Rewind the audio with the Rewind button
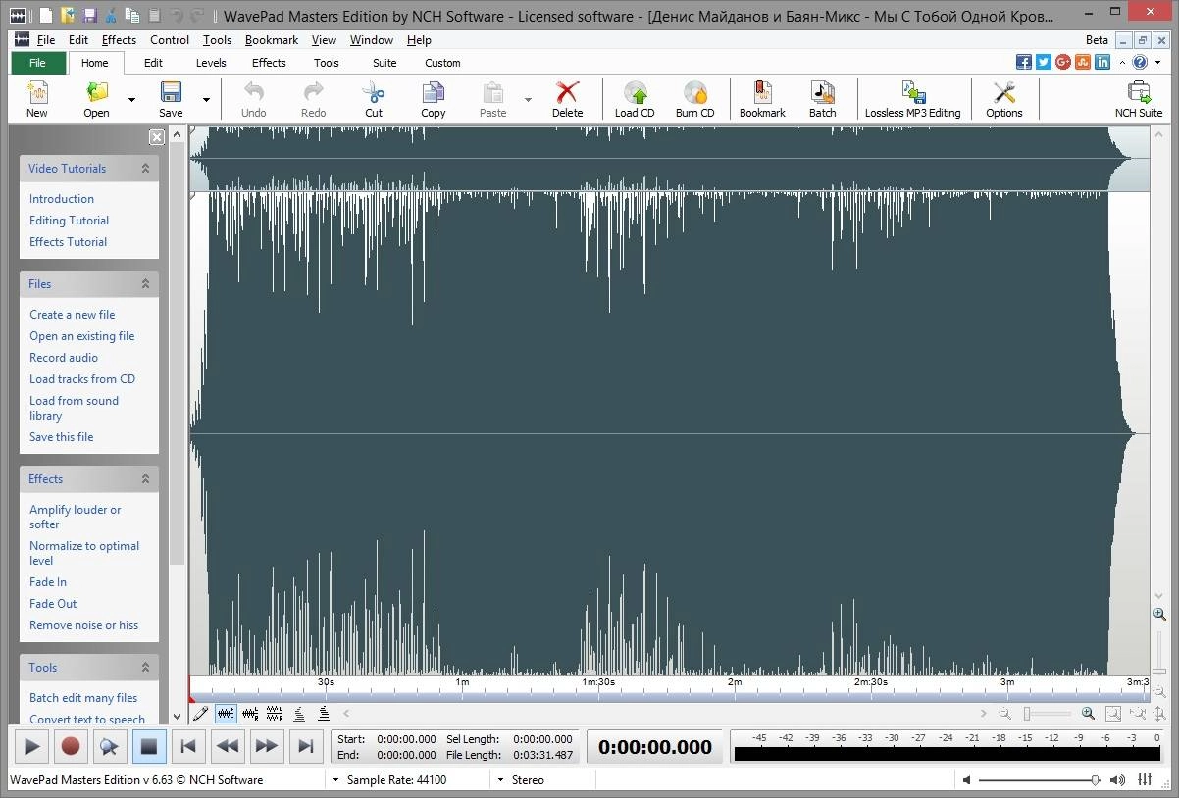Screen dimensions: 1179x798 click(x=228, y=746)
